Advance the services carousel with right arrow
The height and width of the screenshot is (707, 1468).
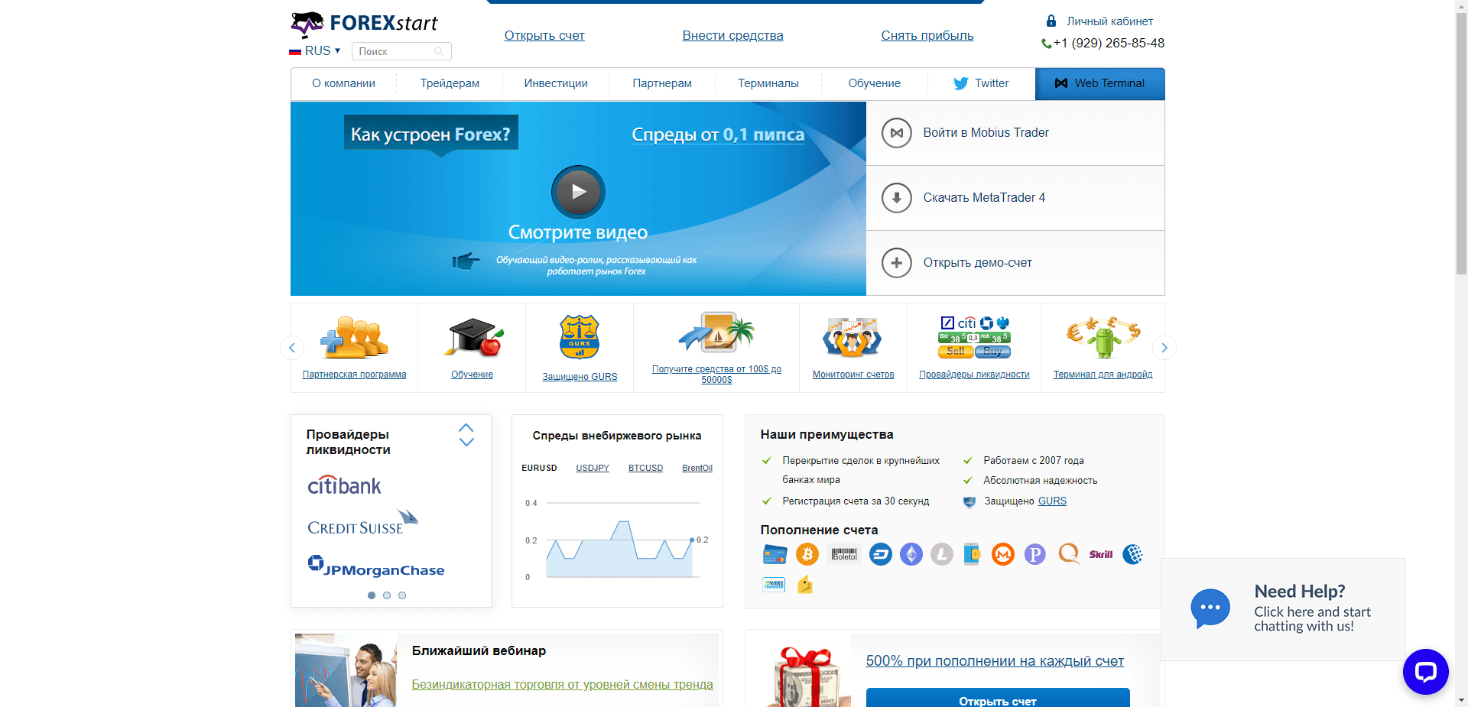1164,348
